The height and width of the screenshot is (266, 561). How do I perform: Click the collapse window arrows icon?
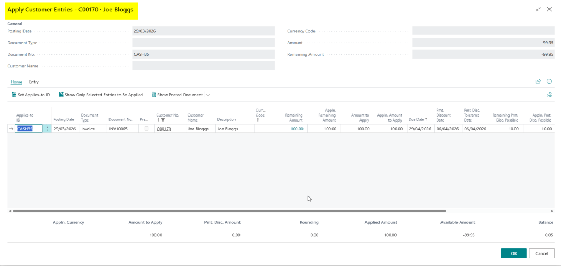[539, 9]
